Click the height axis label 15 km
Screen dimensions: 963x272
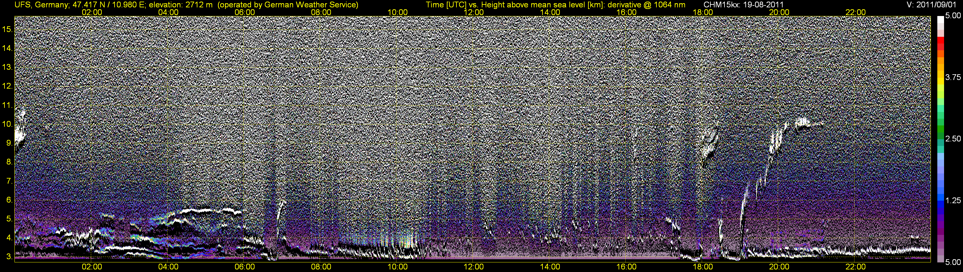point(7,29)
